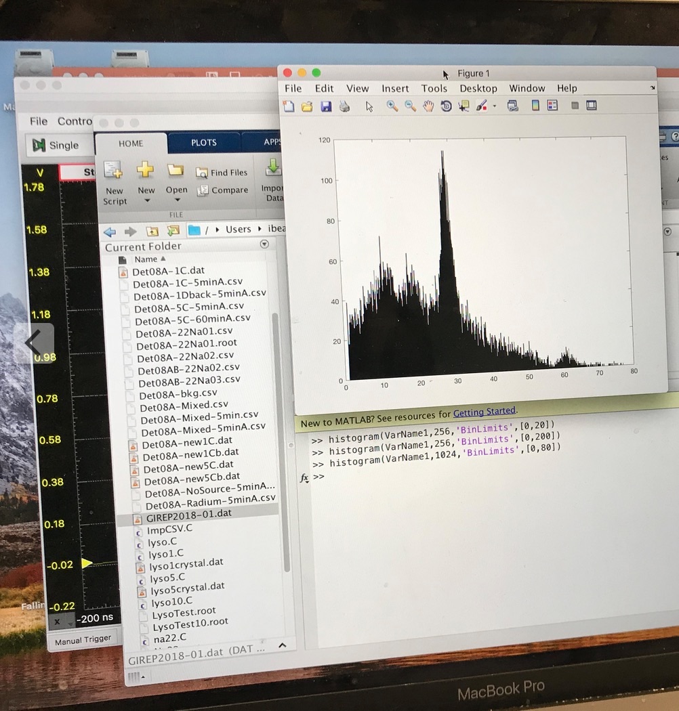679x711 pixels.
Task: Open the Current Folder panel actions menu
Action: coord(264,244)
